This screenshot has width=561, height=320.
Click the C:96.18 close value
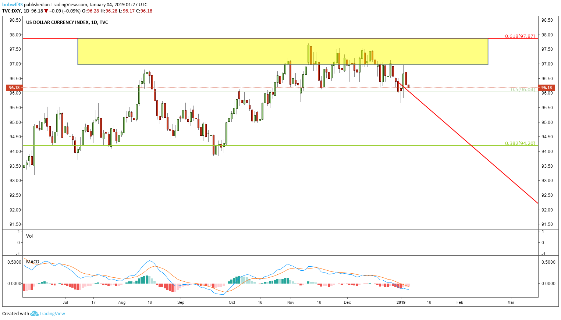[144, 11]
